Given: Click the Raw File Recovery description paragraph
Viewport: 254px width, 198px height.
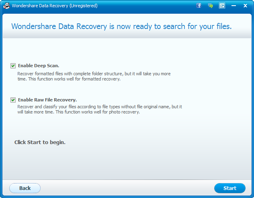Looking at the screenshot, I should tap(99, 109).
